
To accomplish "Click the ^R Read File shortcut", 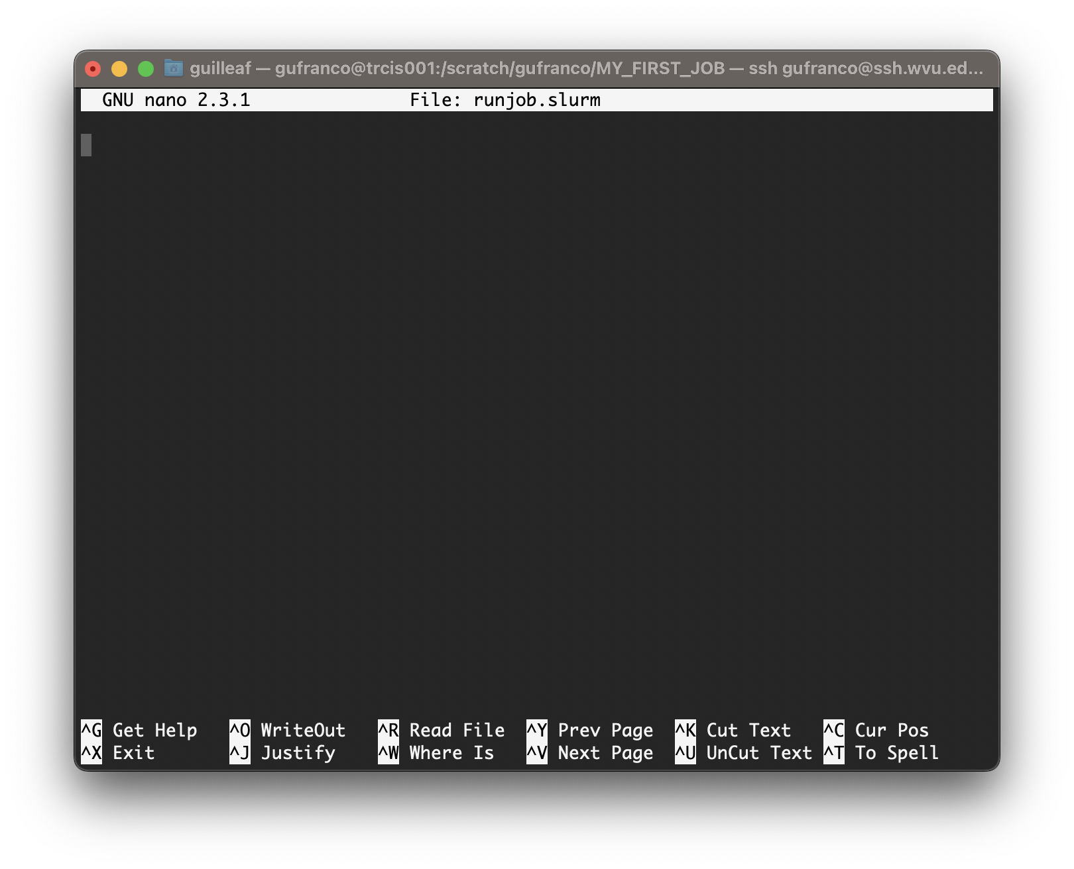I will click(442, 730).
